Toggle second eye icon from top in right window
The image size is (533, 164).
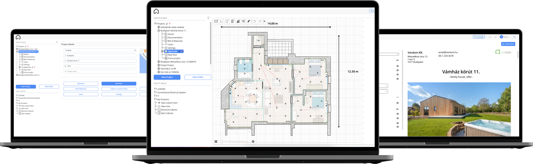[397, 71]
